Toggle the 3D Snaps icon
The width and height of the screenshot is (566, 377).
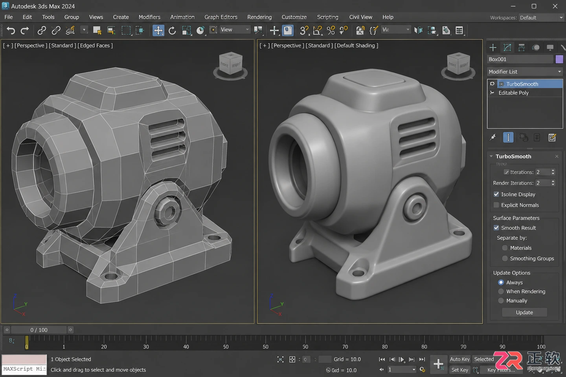[304, 30]
